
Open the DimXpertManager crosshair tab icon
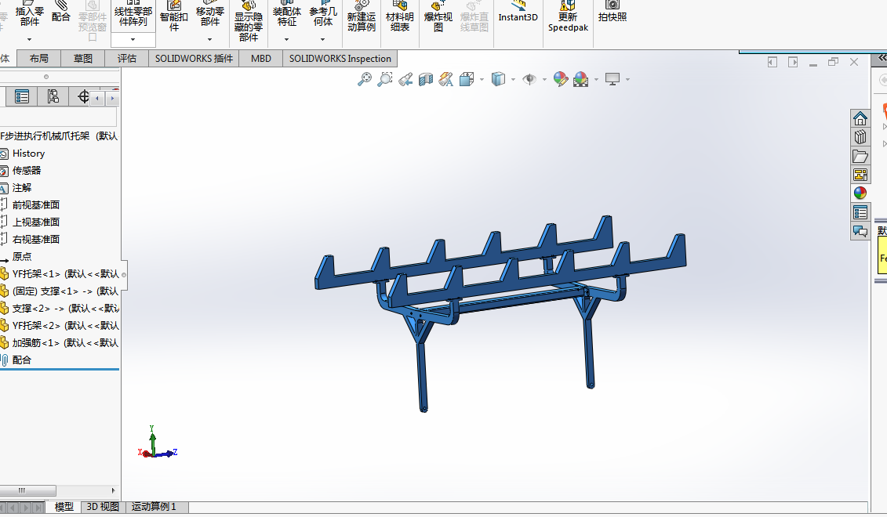click(83, 96)
